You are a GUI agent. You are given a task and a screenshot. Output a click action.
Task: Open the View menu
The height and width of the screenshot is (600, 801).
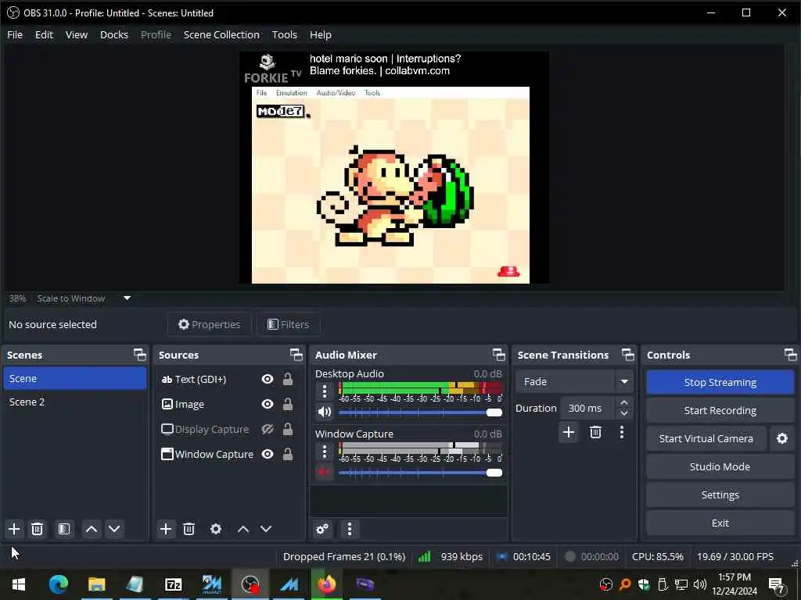point(77,34)
